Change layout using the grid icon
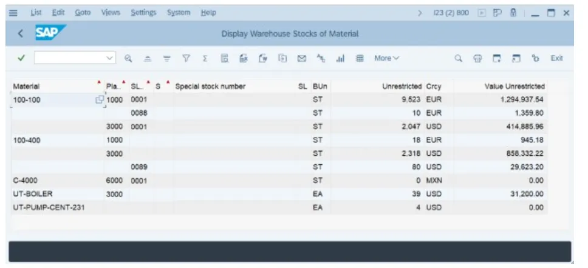This screenshot has height=268, width=588. 360,58
